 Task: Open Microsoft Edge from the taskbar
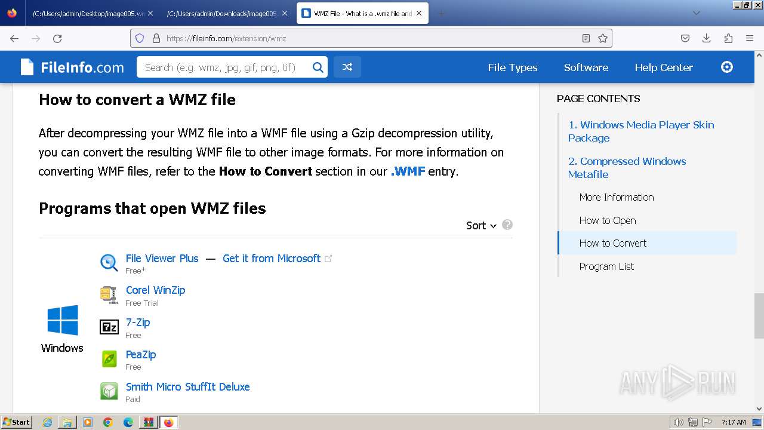[x=128, y=422]
